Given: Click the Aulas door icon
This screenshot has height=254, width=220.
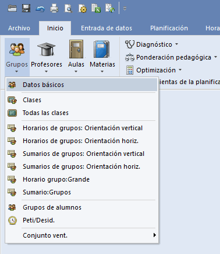Looking at the screenshot, I should tap(76, 49).
